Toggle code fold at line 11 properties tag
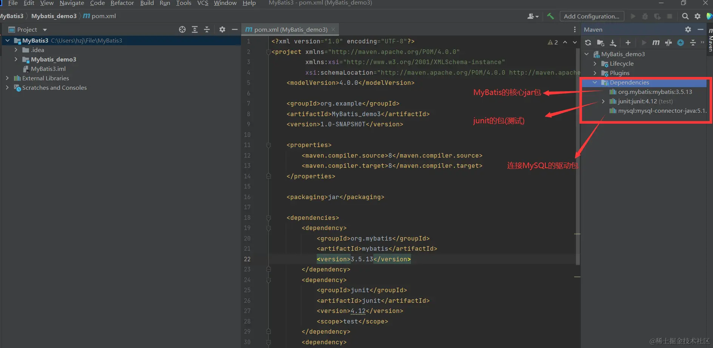Viewport: 713px width, 348px height. (268, 145)
